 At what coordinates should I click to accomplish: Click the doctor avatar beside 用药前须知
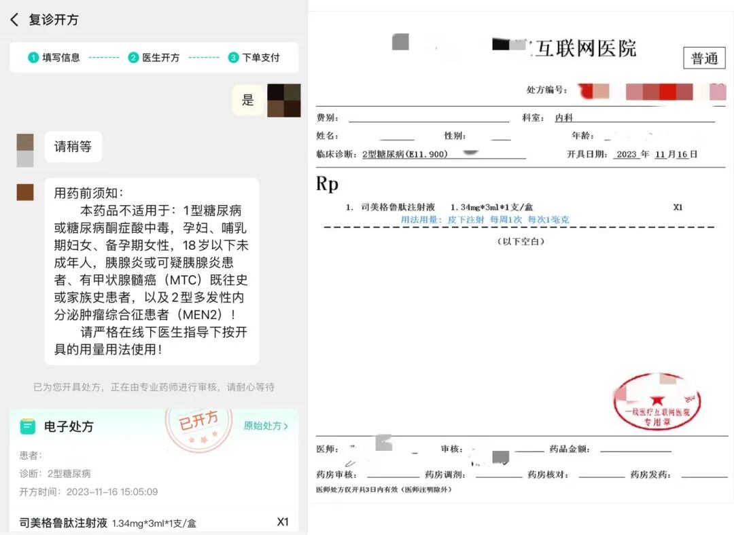point(25,192)
